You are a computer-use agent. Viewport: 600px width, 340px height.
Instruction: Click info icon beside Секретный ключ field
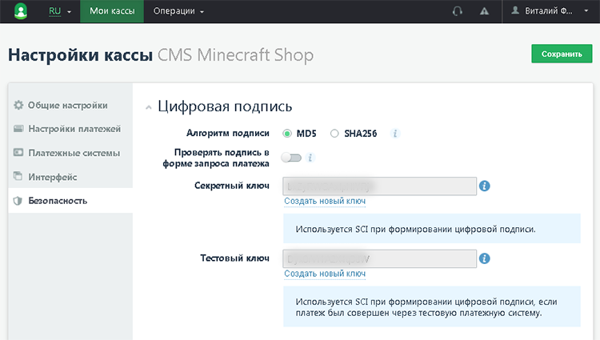(484, 186)
